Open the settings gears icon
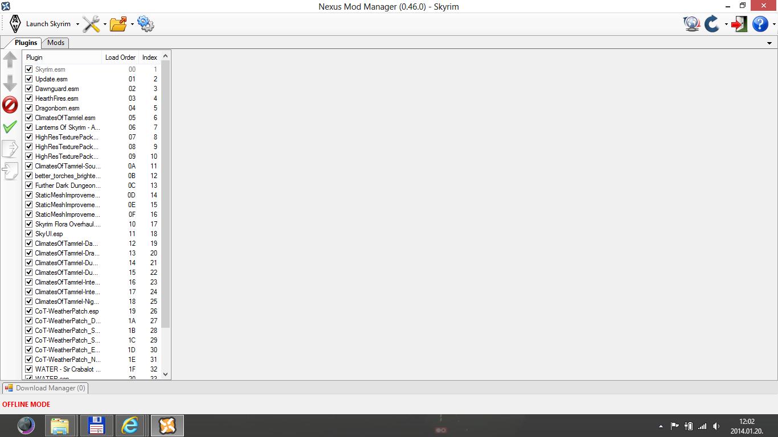 [x=146, y=24]
